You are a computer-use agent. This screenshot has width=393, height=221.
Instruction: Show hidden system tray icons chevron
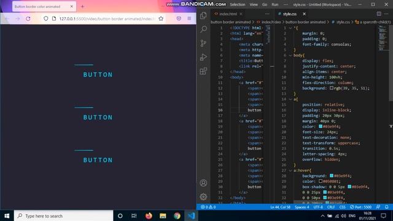click(x=322, y=215)
